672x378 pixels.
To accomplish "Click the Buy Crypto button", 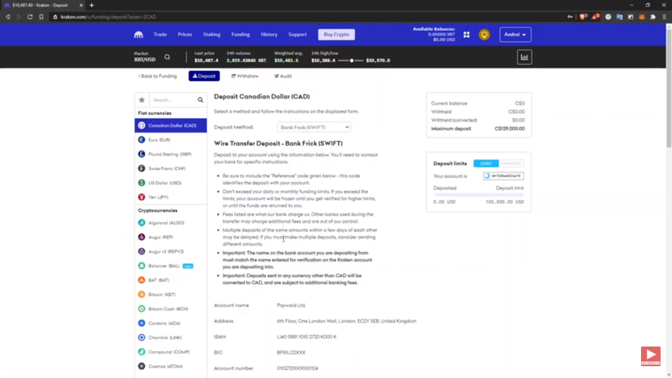I will coord(336,34).
